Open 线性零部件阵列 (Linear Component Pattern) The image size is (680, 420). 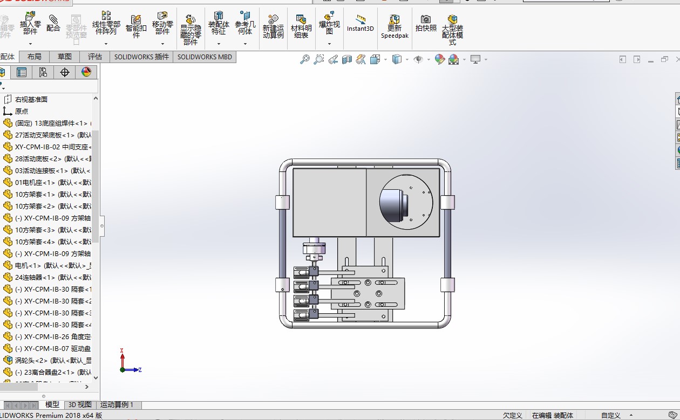106,24
